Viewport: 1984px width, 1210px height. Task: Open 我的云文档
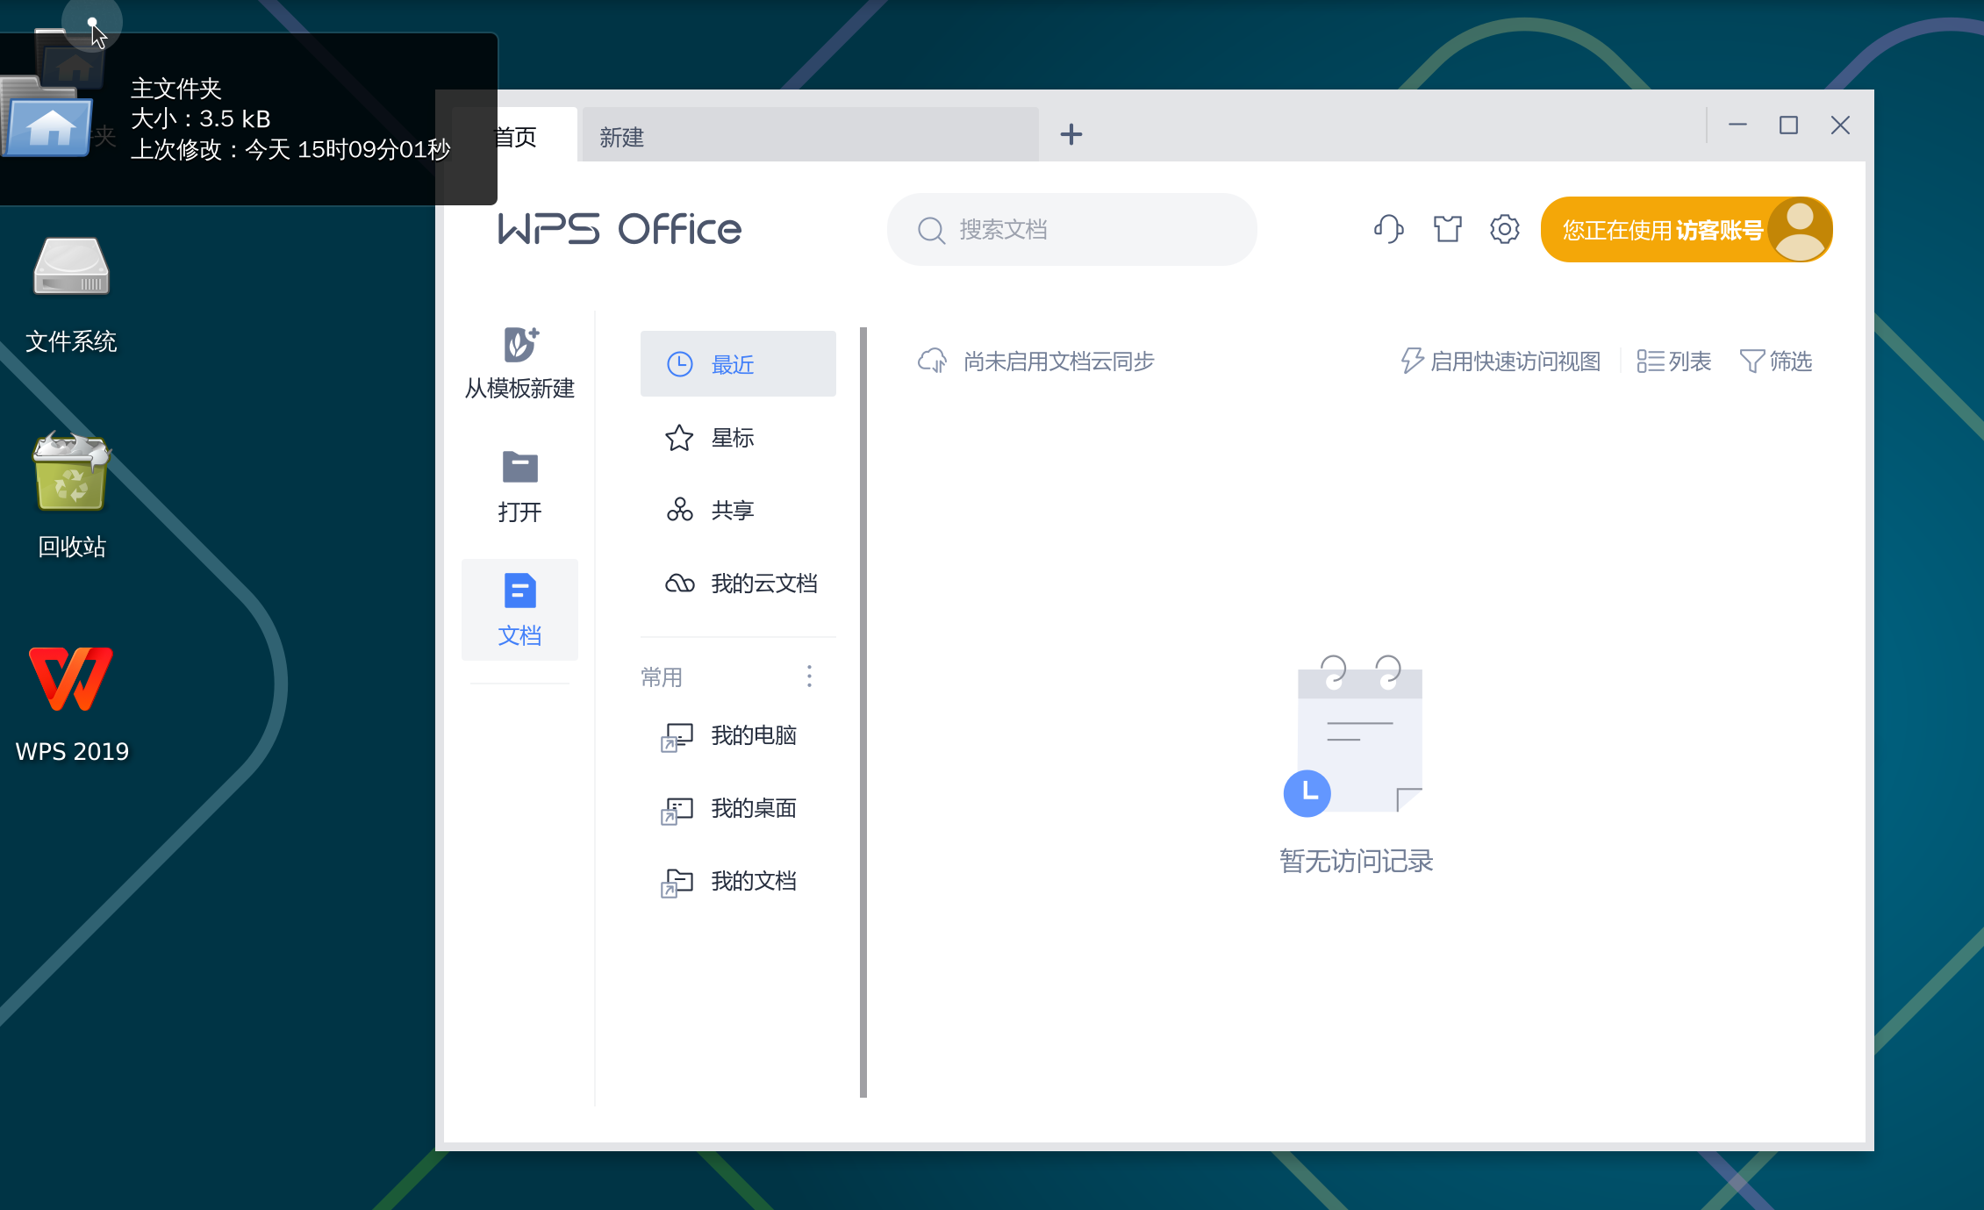(738, 583)
